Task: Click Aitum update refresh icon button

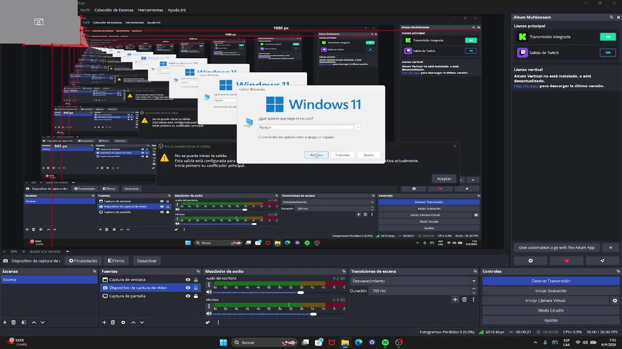Action: coord(603,261)
